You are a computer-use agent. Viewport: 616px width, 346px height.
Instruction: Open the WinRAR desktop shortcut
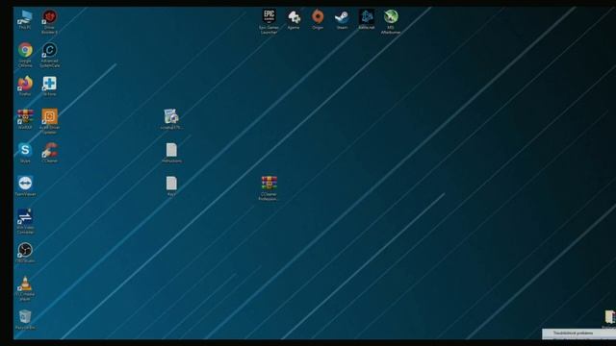[x=25, y=119]
